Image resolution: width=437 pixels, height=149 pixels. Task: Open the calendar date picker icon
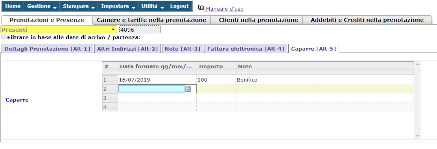(x=188, y=89)
